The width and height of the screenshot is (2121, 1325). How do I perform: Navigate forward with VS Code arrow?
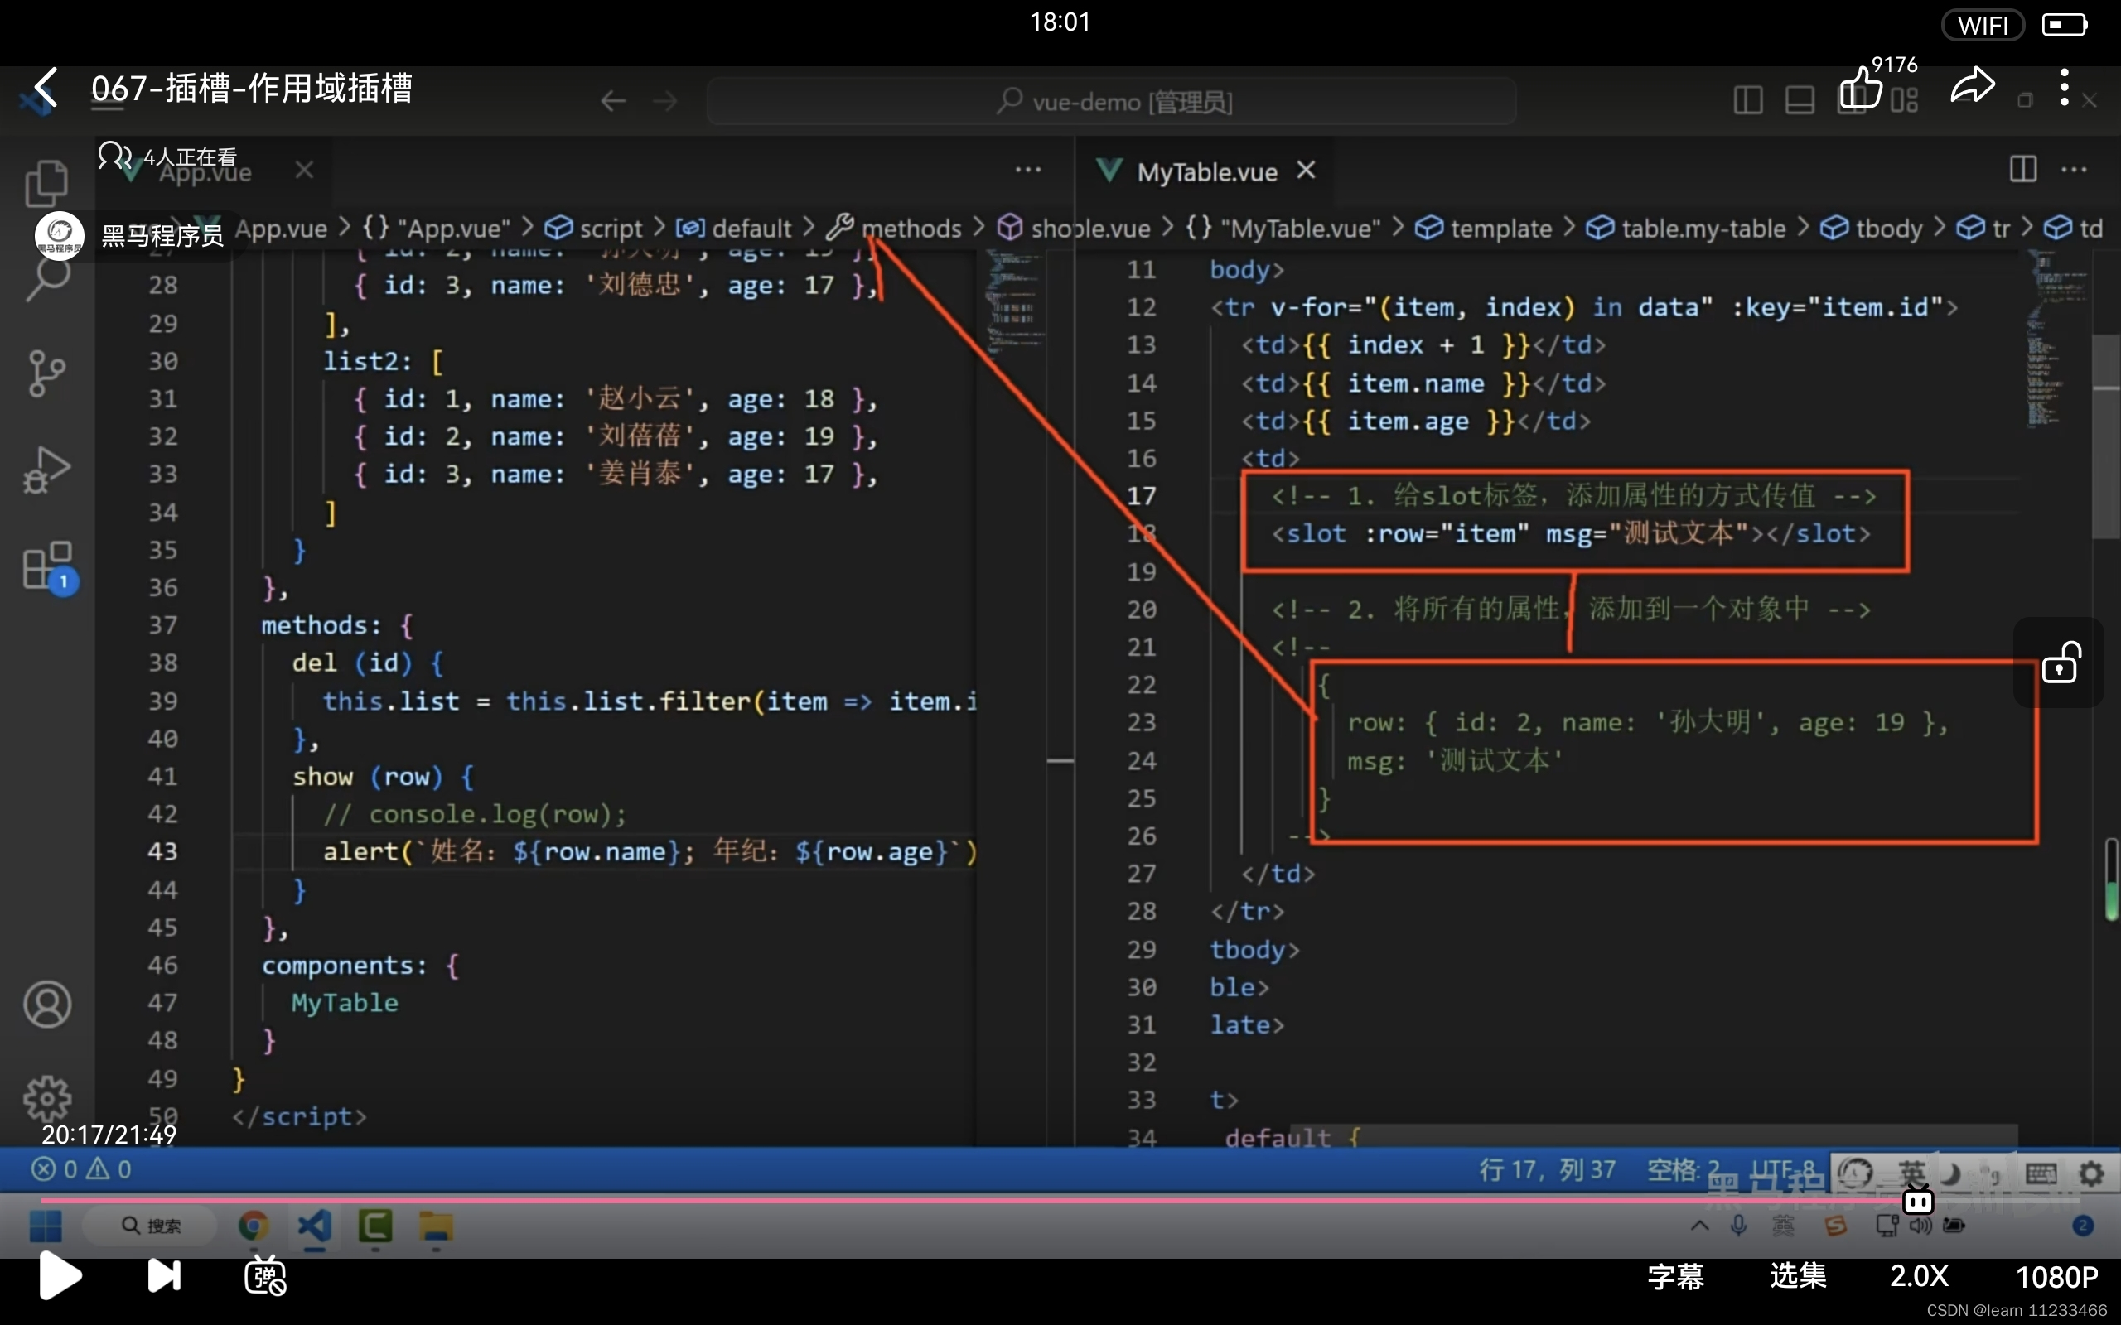[665, 102]
